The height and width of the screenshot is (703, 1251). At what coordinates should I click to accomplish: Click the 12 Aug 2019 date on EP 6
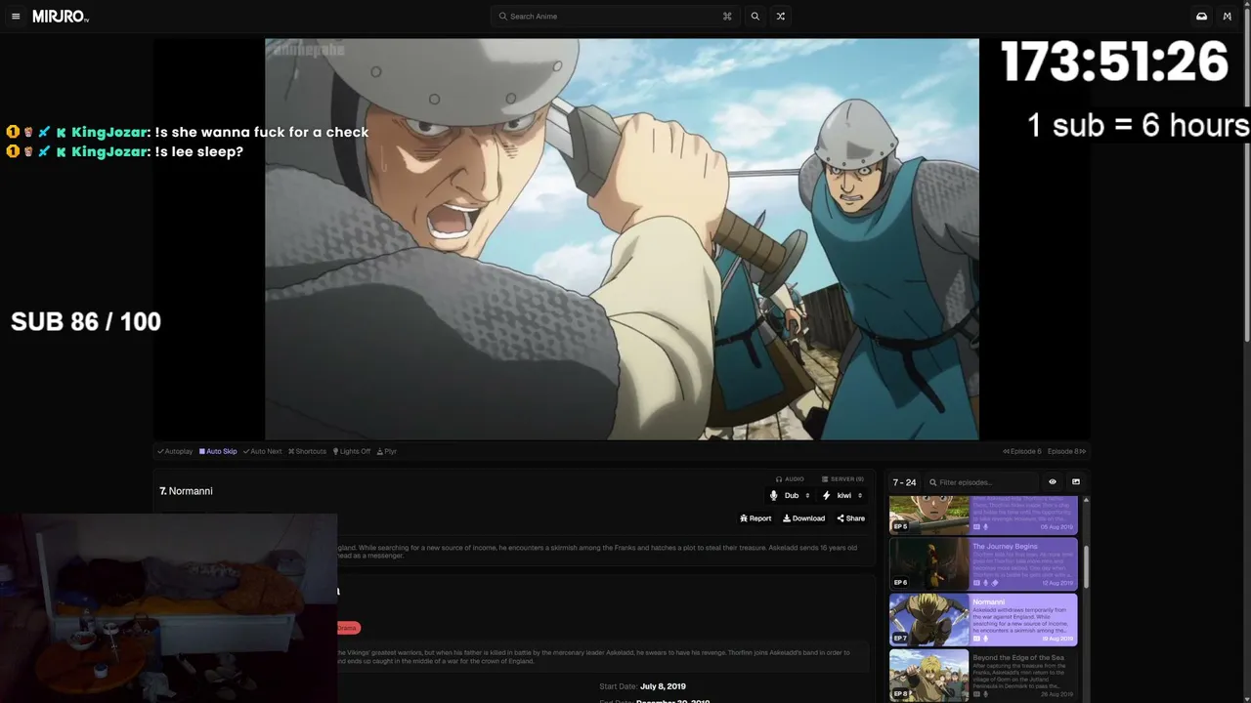(1056, 583)
